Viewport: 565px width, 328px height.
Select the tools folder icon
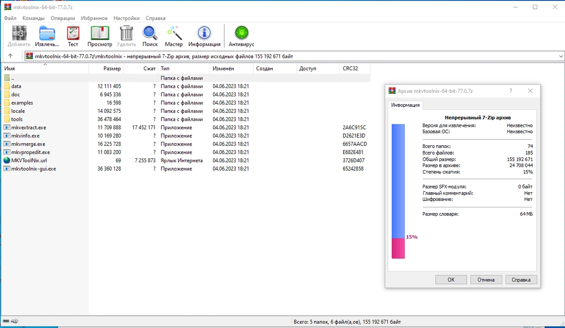[x=7, y=119]
